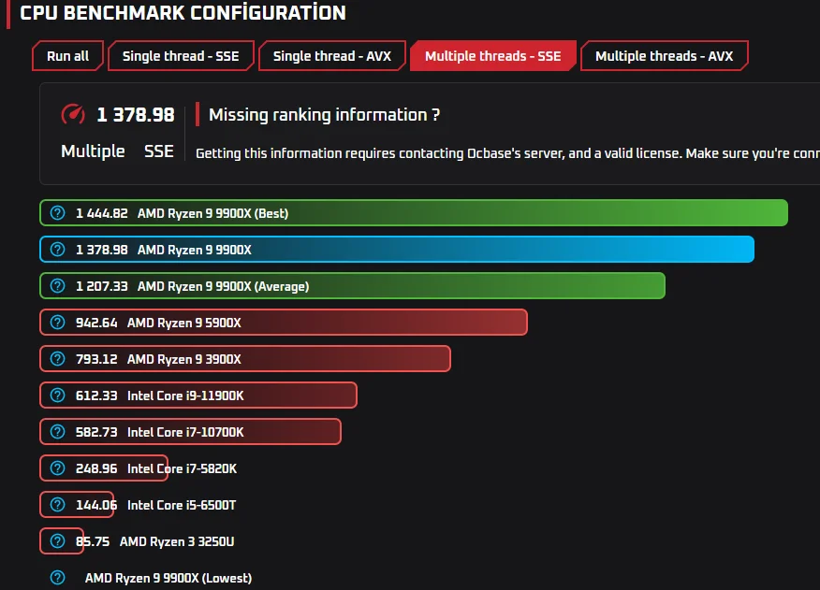820x590 pixels.
Task: Click the Multiple label under the score
Action: click(x=93, y=151)
